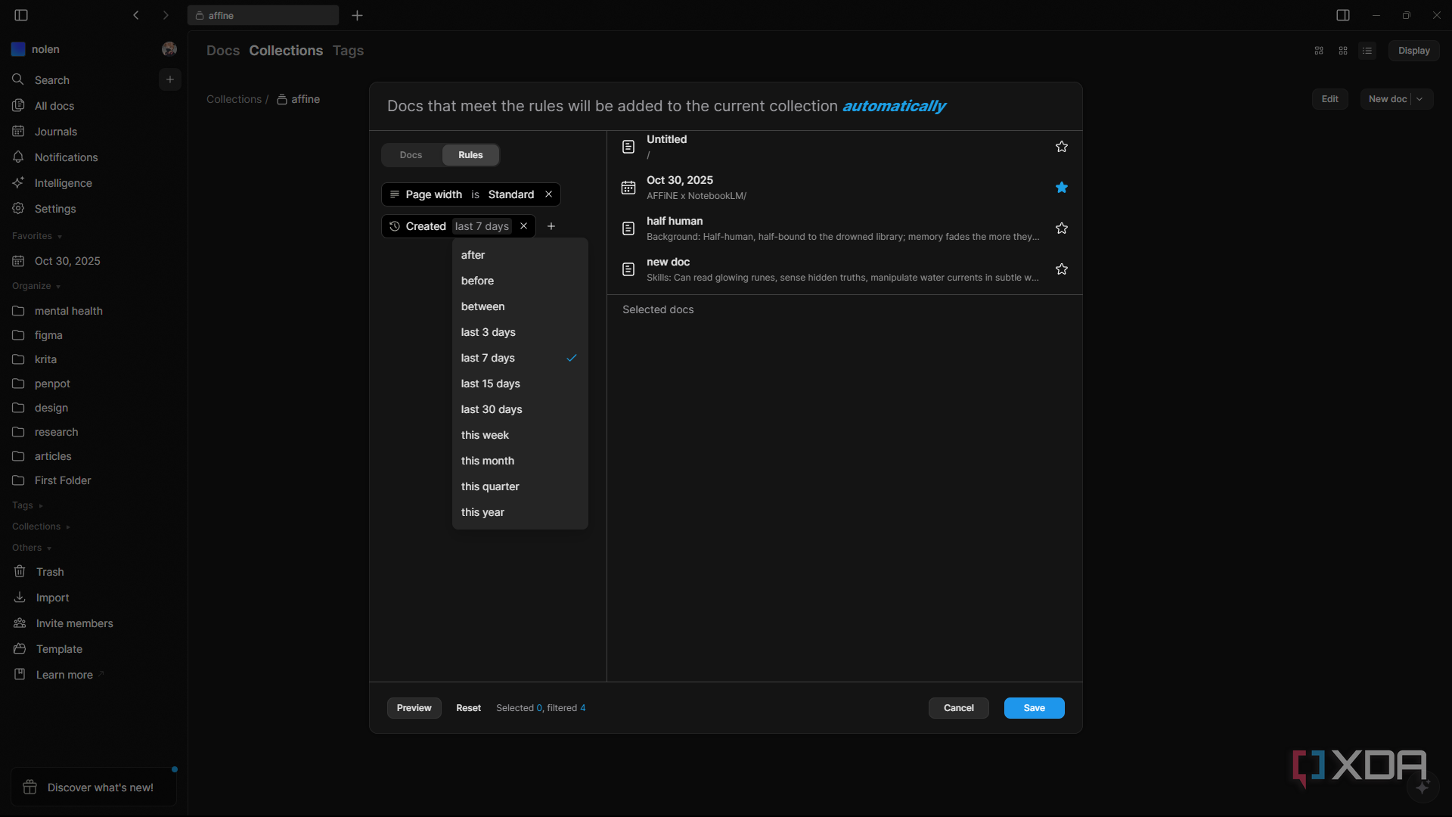Open AI assistant sparkle button
Screen dimensions: 1452x817
click(1423, 787)
